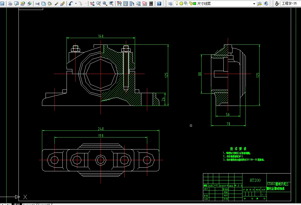Click the Cut scissors icon
The width and height of the screenshot is (301, 205).
[x=38, y=4]
